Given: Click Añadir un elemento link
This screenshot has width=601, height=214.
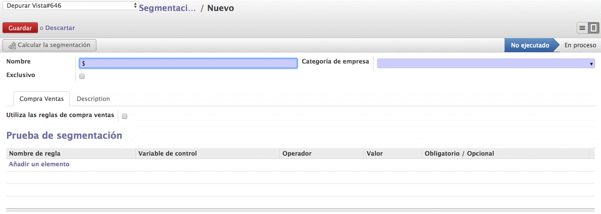Looking at the screenshot, I should (39, 164).
